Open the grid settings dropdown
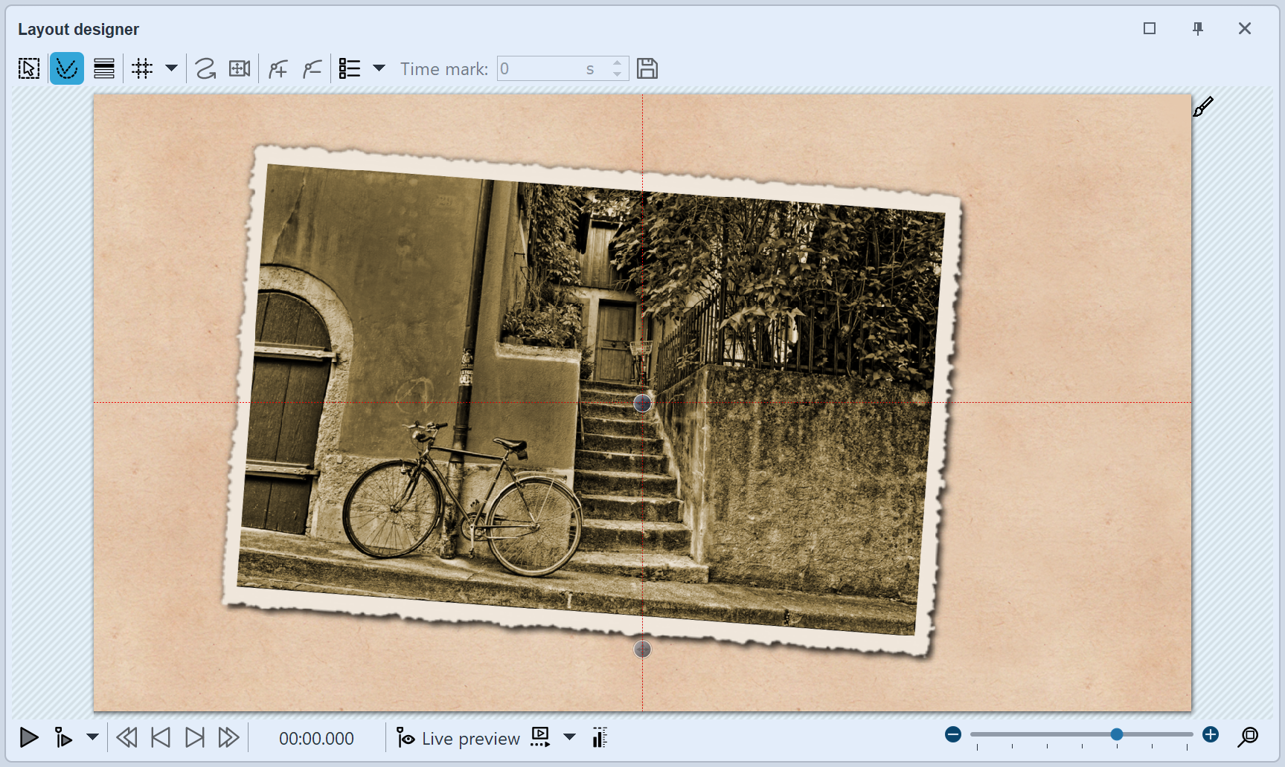This screenshot has width=1285, height=767. [x=172, y=68]
